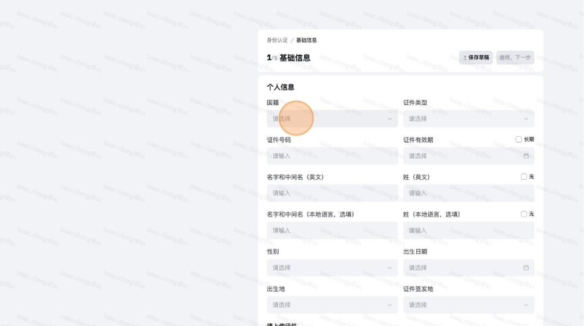Viewport: 584px width, 326px height.
Task: Click the 名字和中间名（英文）input field
Action: 331,193
